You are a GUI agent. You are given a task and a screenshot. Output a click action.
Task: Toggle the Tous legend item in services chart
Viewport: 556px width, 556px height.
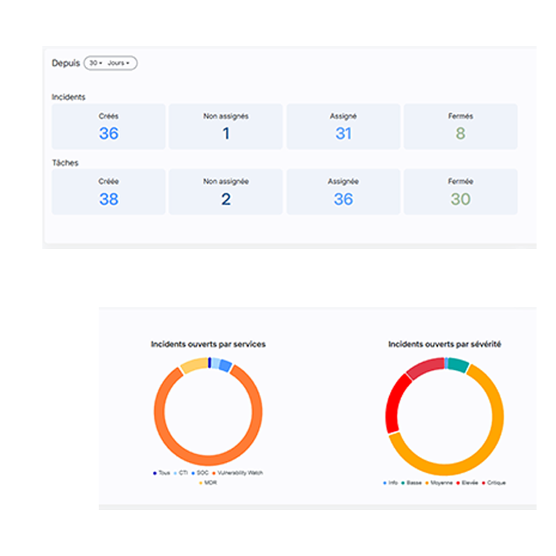point(161,473)
